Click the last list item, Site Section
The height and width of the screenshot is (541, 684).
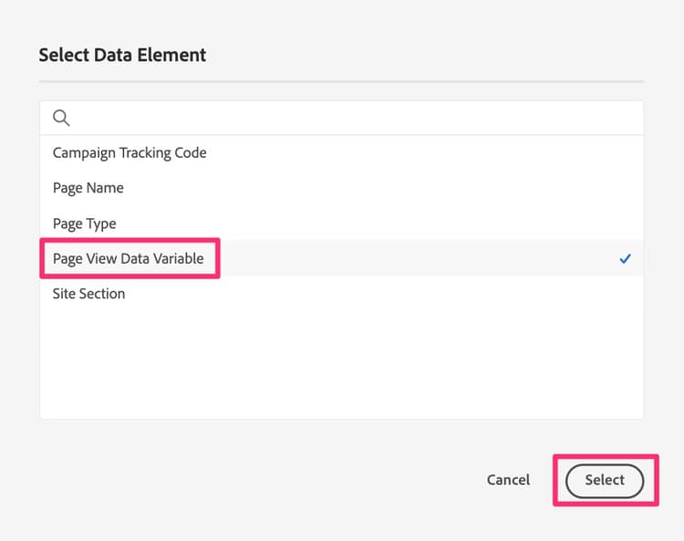coord(89,294)
